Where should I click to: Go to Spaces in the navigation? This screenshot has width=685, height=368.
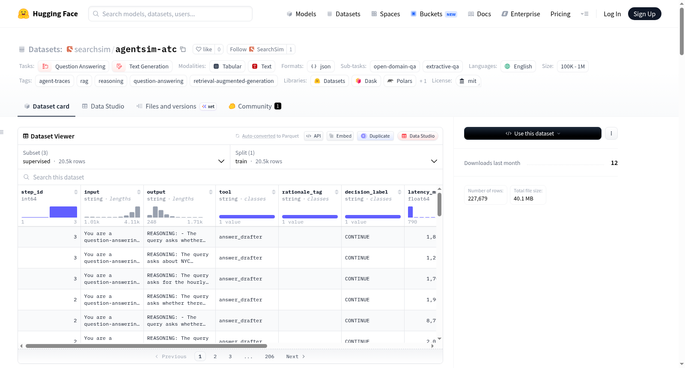coord(385,14)
